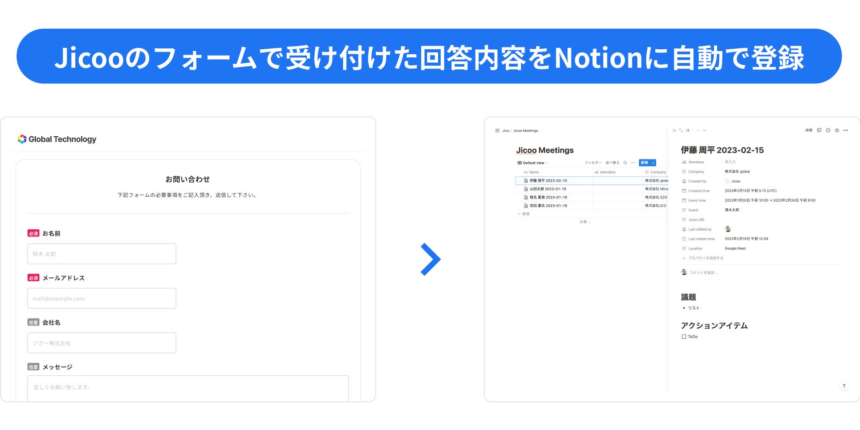The height and width of the screenshot is (430, 860).
Task: Open the page more-options ellipsis
Action: pyautogui.click(x=846, y=130)
